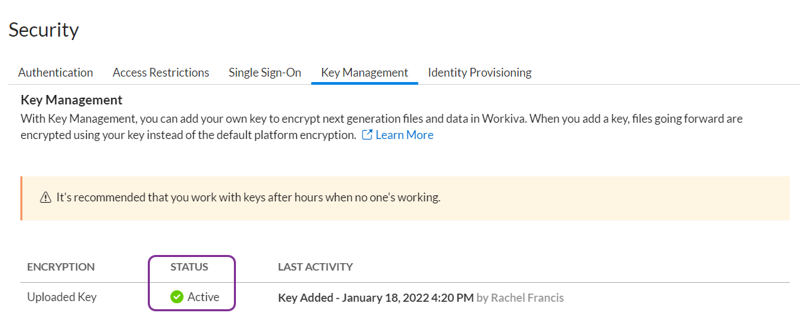The image size is (800, 335).
Task: Click the STATUS column header
Action: click(x=189, y=267)
